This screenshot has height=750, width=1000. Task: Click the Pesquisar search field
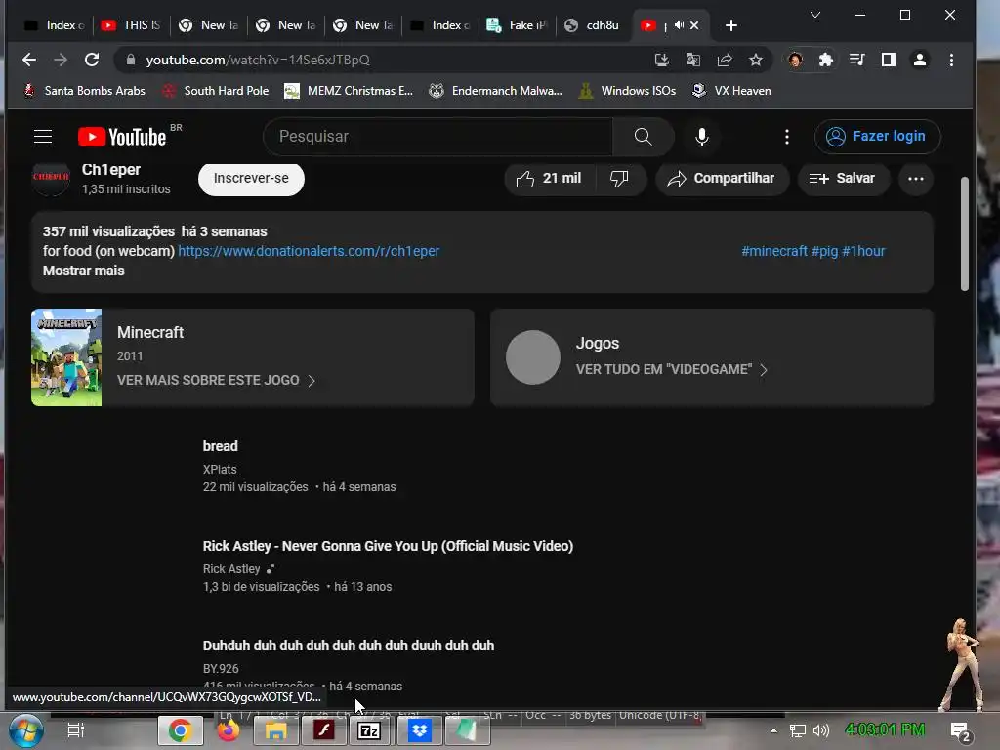point(440,137)
